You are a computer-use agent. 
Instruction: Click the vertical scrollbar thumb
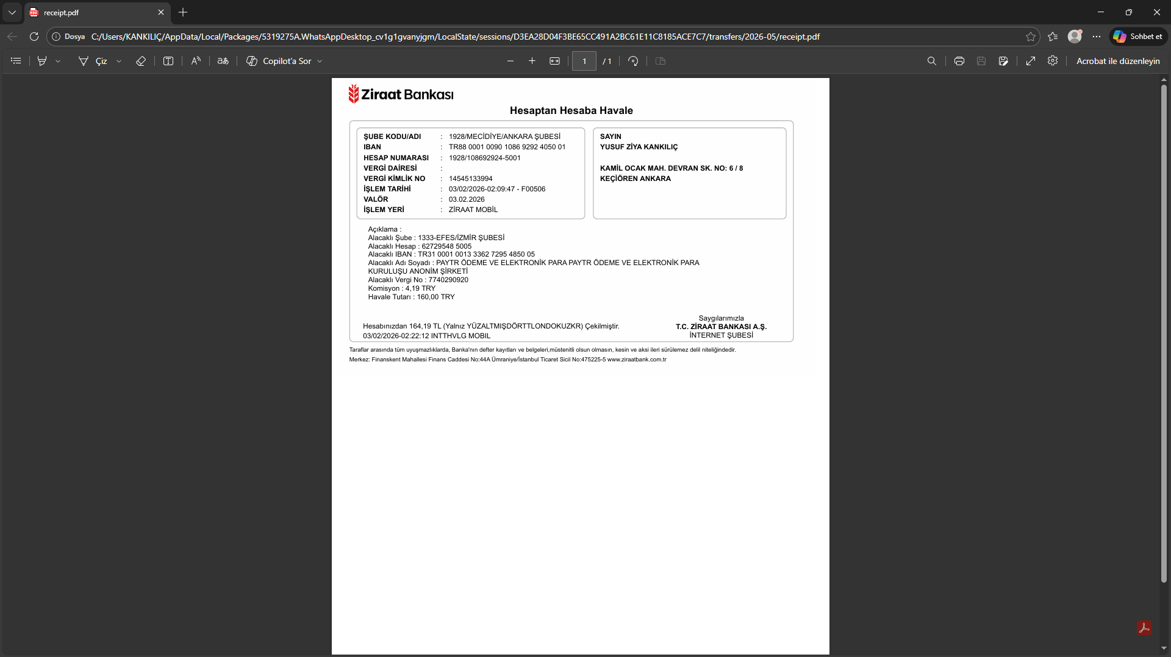click(x=1164, y=334)
